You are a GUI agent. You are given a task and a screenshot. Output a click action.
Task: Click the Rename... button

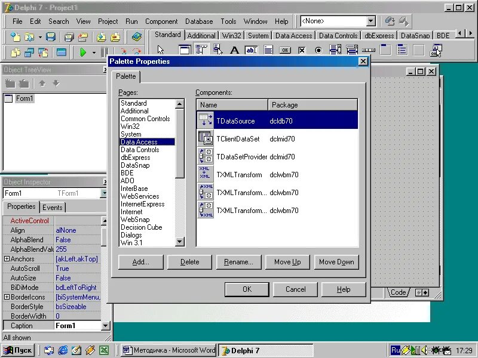coord(238,262)
